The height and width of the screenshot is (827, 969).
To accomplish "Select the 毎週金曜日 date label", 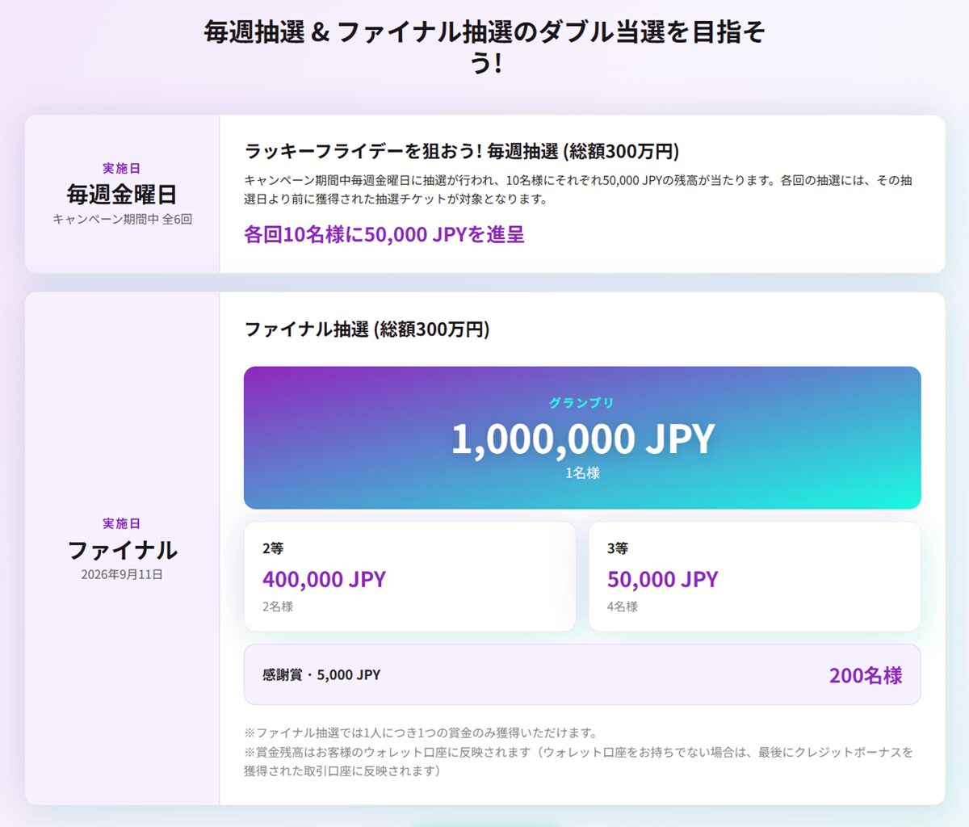I will click(x=122, y=194).
